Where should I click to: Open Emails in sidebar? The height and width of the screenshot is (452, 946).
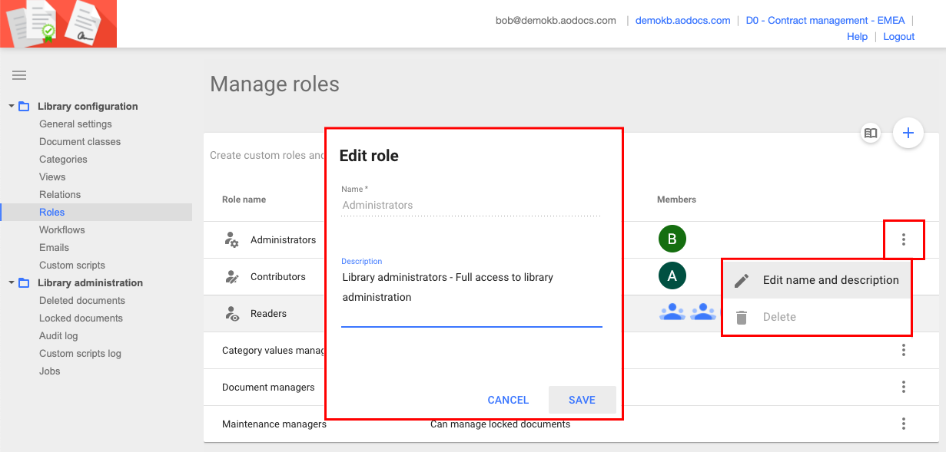click(54, 248)
